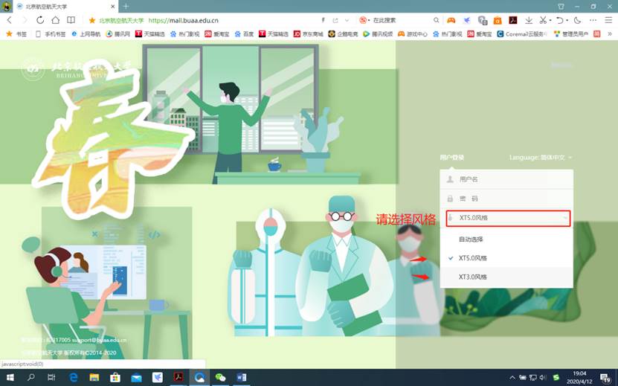The height and width of the screenshot is (386, 618).
Task: Open the download icon in browser toolbar
Action: pyautogui.click(x=528, y=20)
